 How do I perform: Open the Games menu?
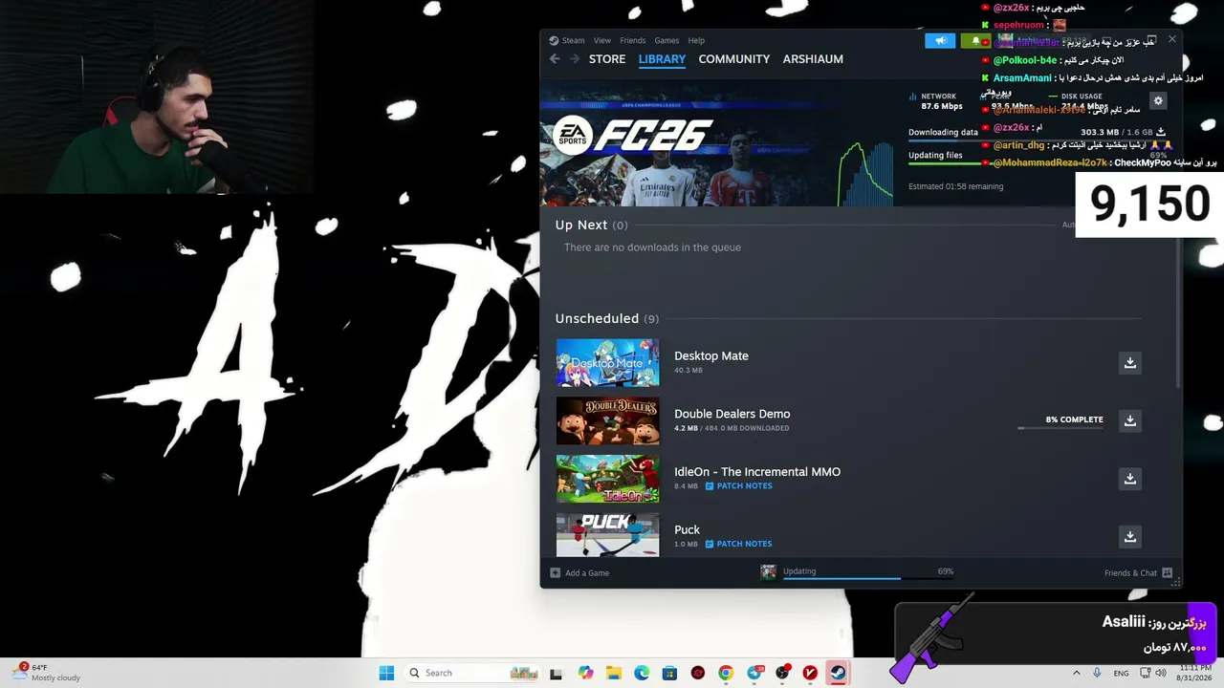click(667, 40)
